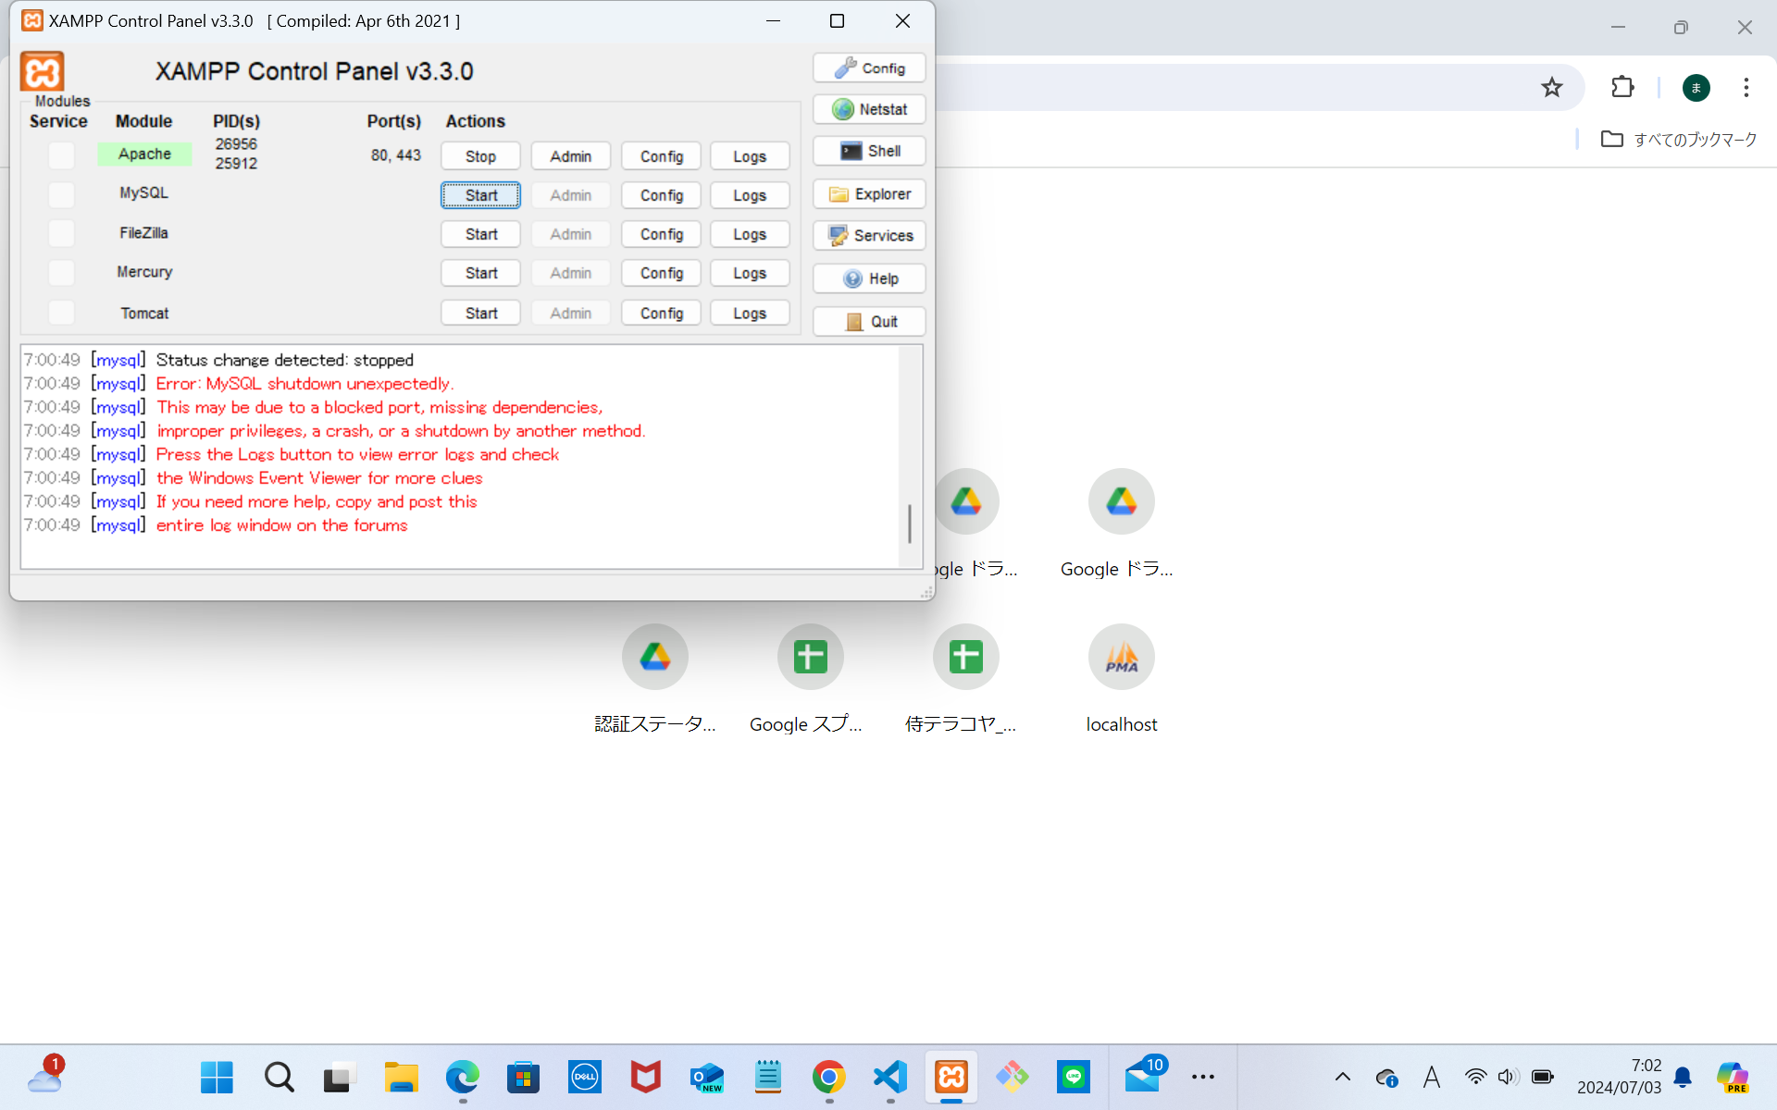Start the MySQL module
This screenshot has height=1110, width=1777.
coord(480,195)
